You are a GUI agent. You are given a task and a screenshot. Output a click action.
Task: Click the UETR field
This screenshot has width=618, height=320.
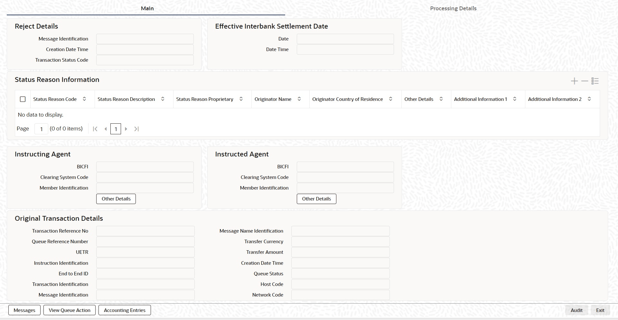click(x=145, y=252)
